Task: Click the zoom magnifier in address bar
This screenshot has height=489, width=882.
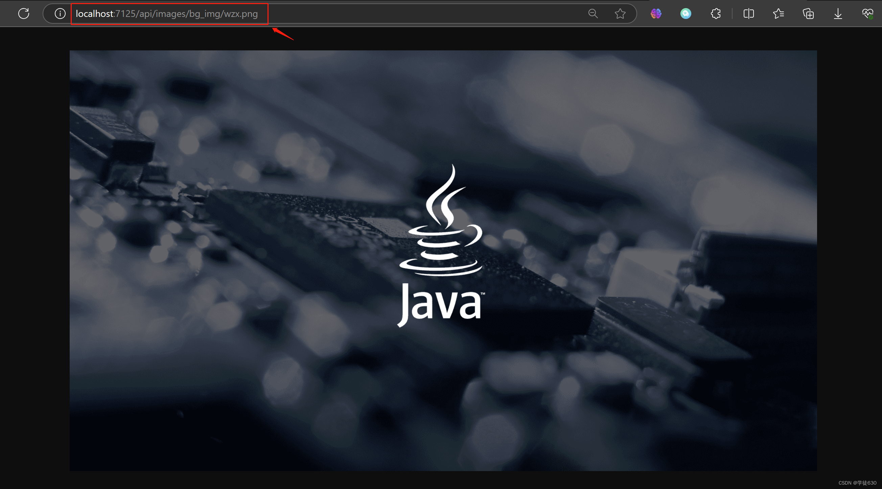Action: click(593, 14)
